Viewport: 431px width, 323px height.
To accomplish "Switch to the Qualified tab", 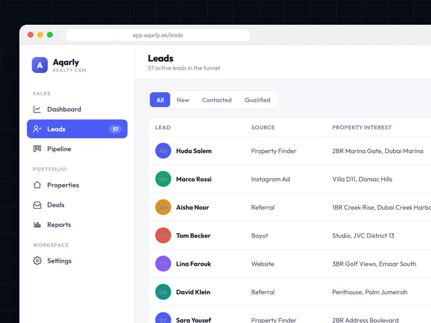I will coord(258,100).
